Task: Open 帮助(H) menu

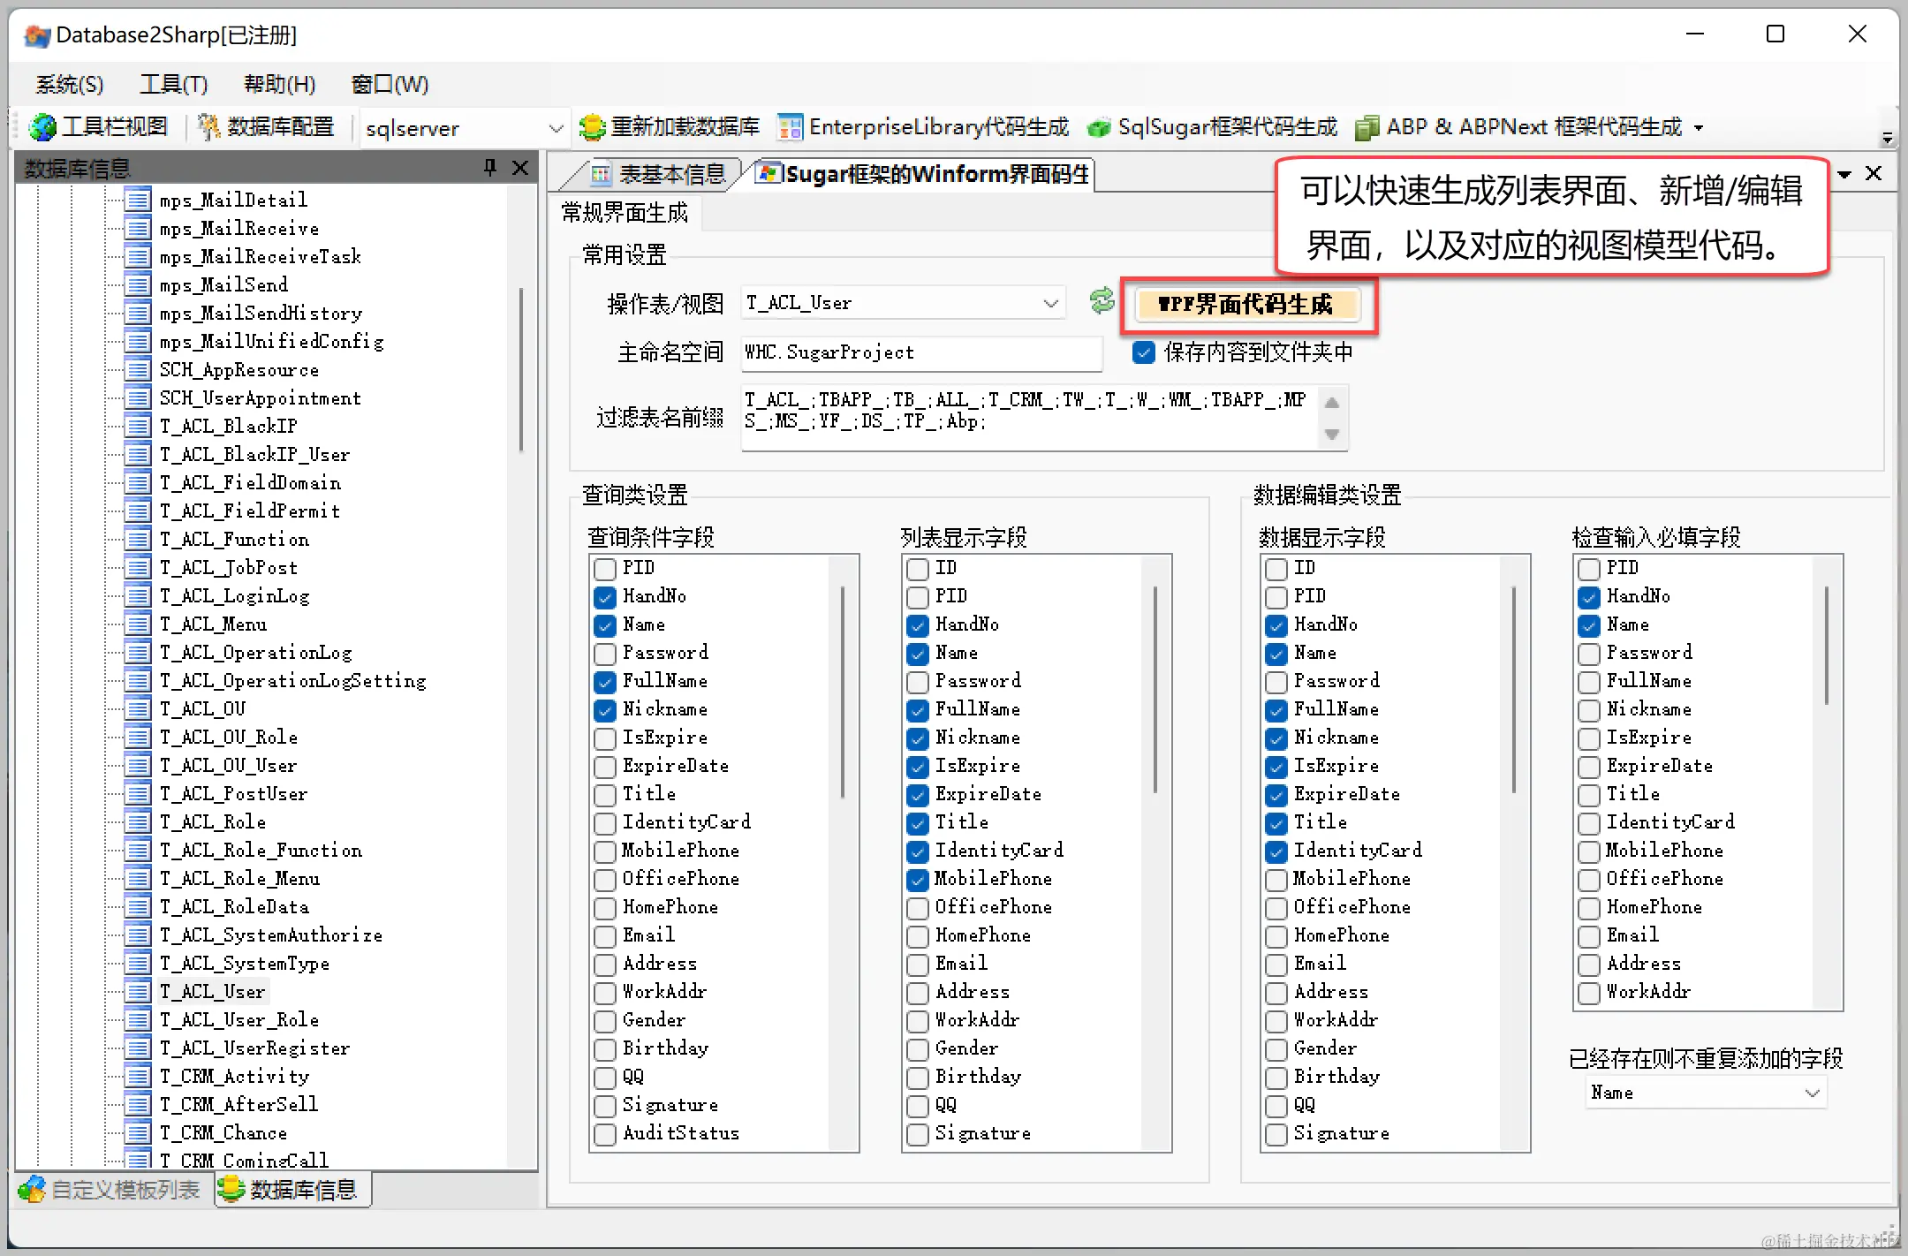Action: [280, 84]
